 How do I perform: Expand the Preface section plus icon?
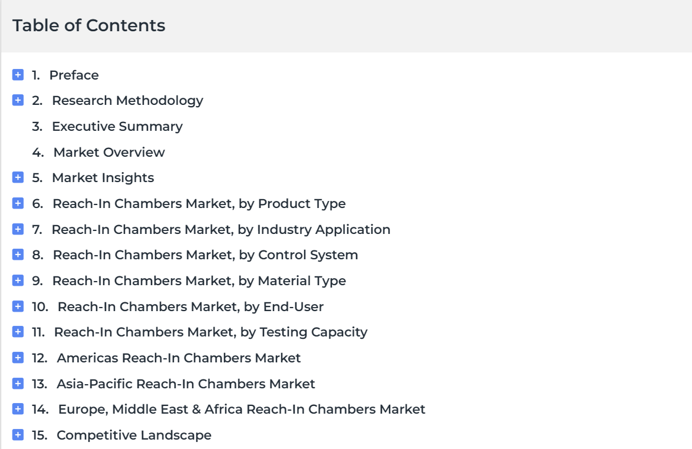(18, 75)
